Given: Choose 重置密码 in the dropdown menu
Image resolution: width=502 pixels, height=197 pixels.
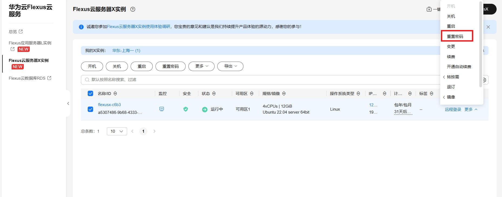Looking at the screenshot, I should [x=455, y=37].
